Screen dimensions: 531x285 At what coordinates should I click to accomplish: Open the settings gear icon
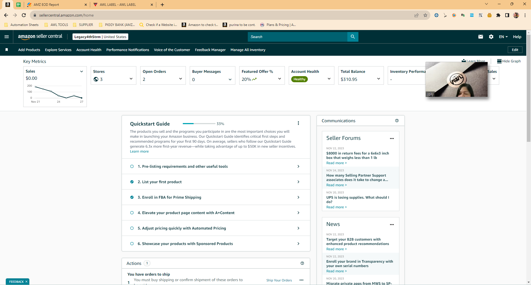(491, 37)
